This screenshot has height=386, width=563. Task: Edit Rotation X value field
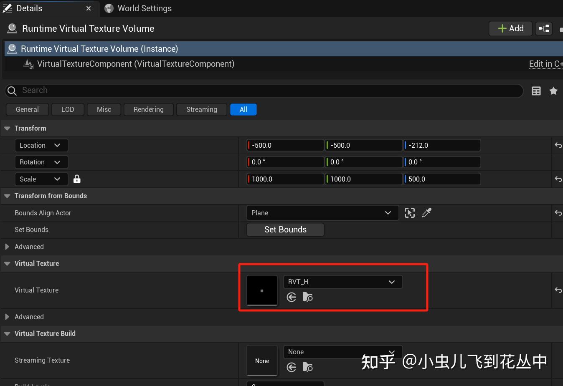click(x=286, y=162)
